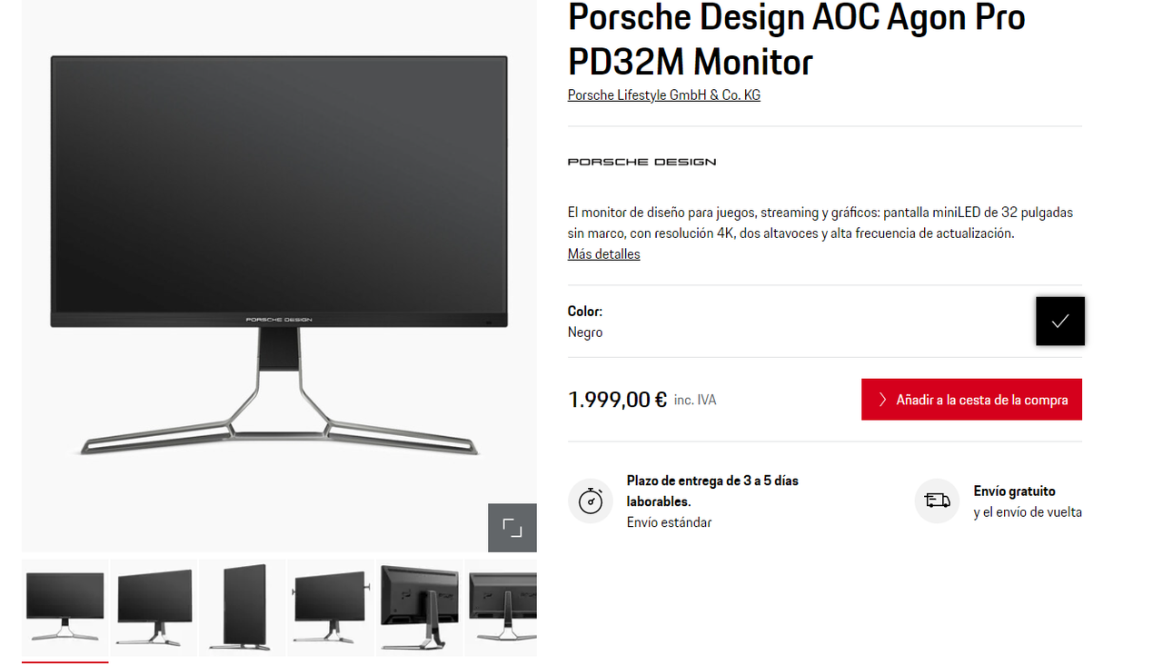Select the second angled-view monitor thumbnail
Image resolution: width=1163 pixels, height=665 pixels.
pyautogui.click(x=154, y=608)
